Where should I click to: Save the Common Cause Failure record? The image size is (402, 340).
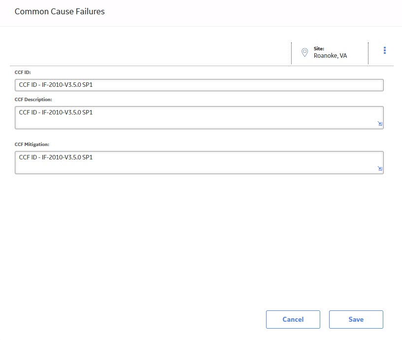point(356,319)
